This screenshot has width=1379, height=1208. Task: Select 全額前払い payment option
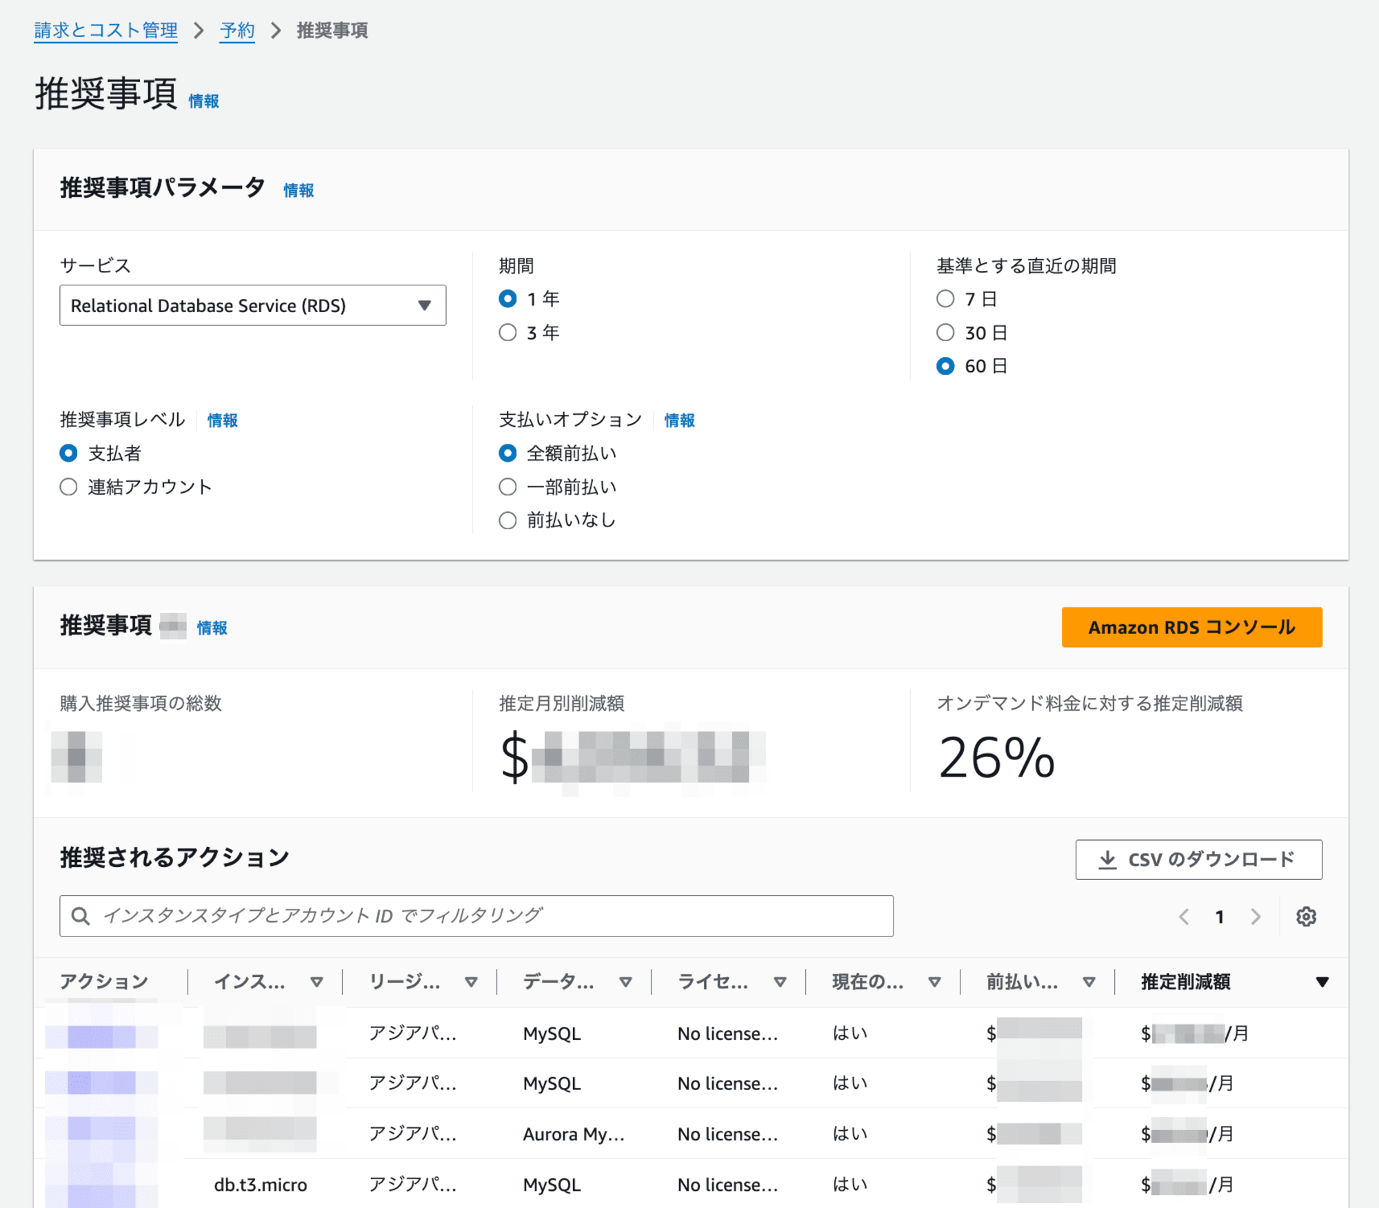pos(507,453)
